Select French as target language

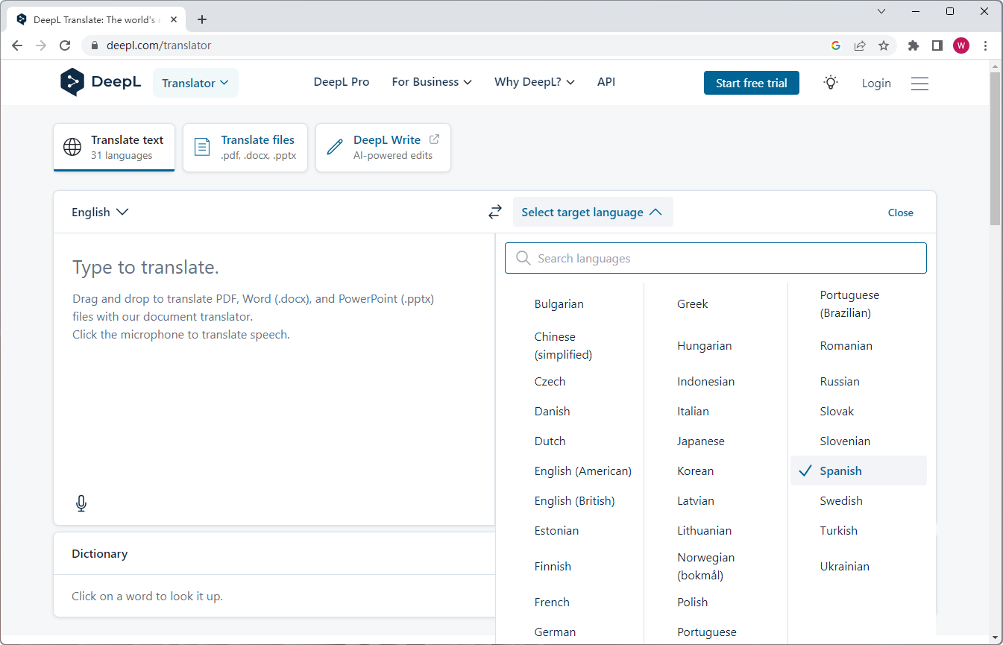pyautogui.click(x=552, y=602)
